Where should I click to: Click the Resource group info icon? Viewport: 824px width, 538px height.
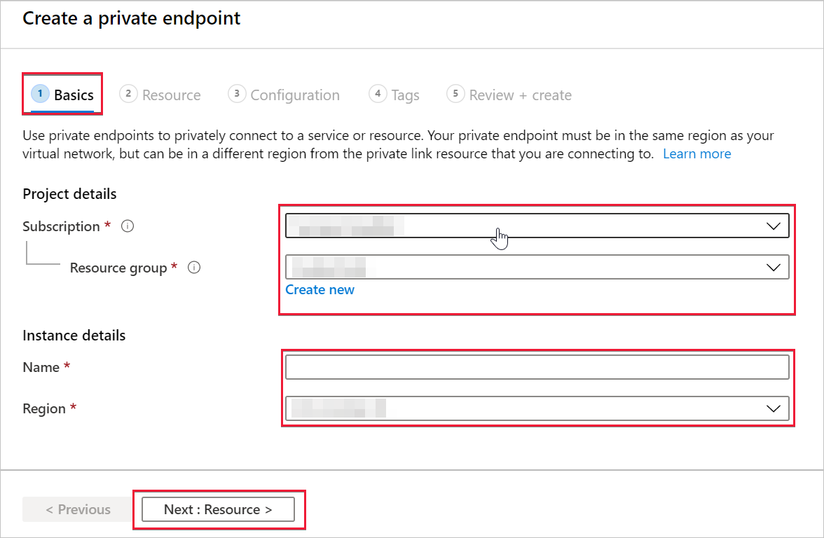[194, 268]
